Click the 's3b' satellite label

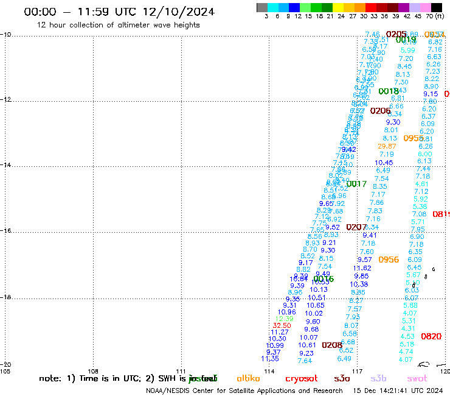[378, 378]
